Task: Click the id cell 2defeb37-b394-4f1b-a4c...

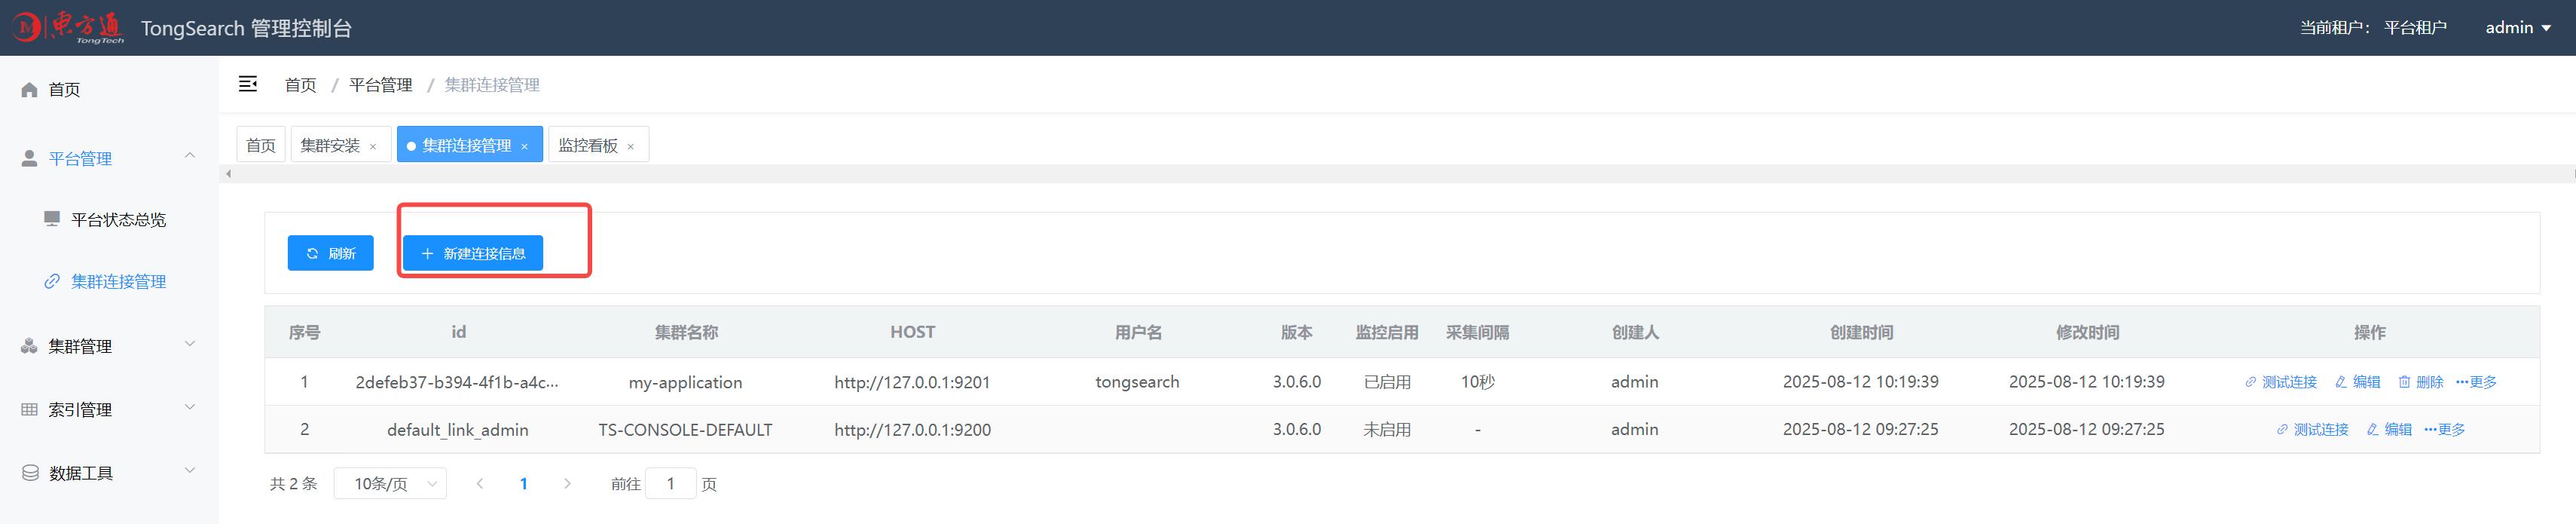Action: [x=457, y=382]
